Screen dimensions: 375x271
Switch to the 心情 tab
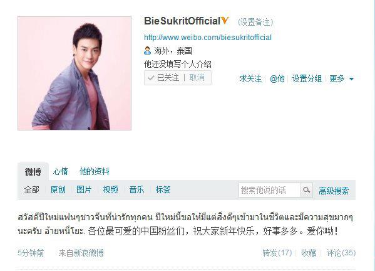(x=61, y=171)
